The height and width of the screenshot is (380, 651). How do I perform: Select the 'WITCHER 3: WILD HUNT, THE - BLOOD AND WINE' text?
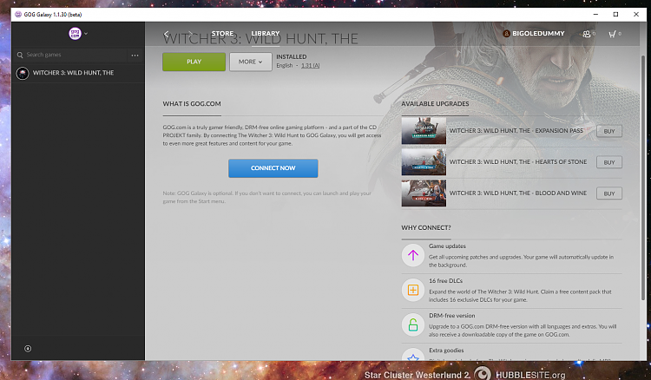click(x=518, y=193)
